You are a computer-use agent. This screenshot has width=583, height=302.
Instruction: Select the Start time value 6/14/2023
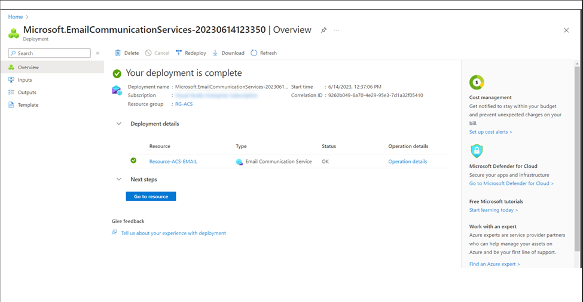coord(355,87)
